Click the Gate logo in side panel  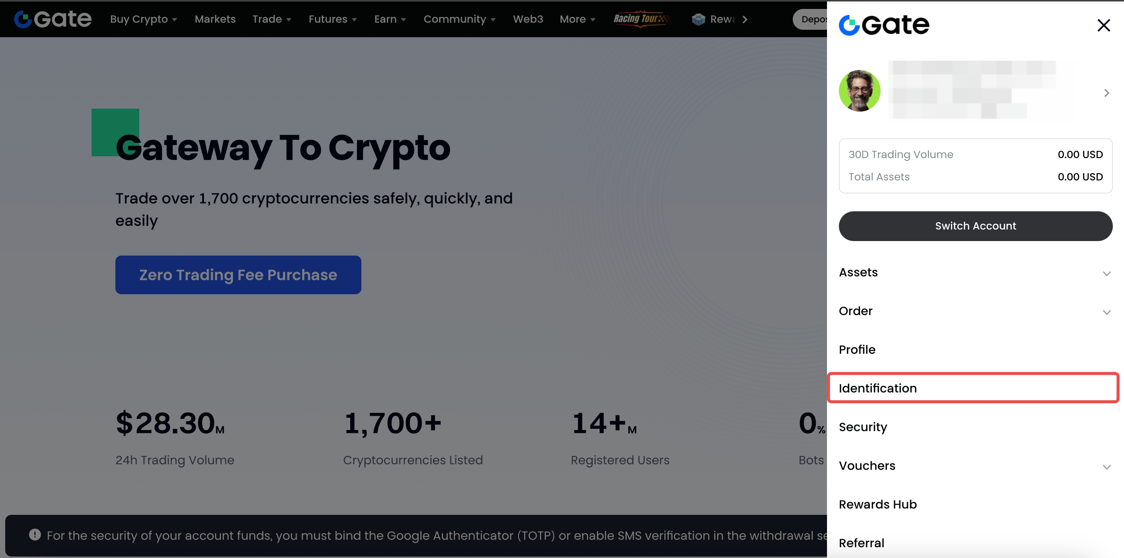pos(884,25)
